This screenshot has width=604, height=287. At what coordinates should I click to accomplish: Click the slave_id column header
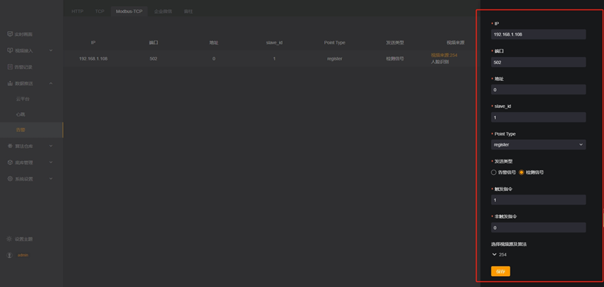[x=275, y=43]
